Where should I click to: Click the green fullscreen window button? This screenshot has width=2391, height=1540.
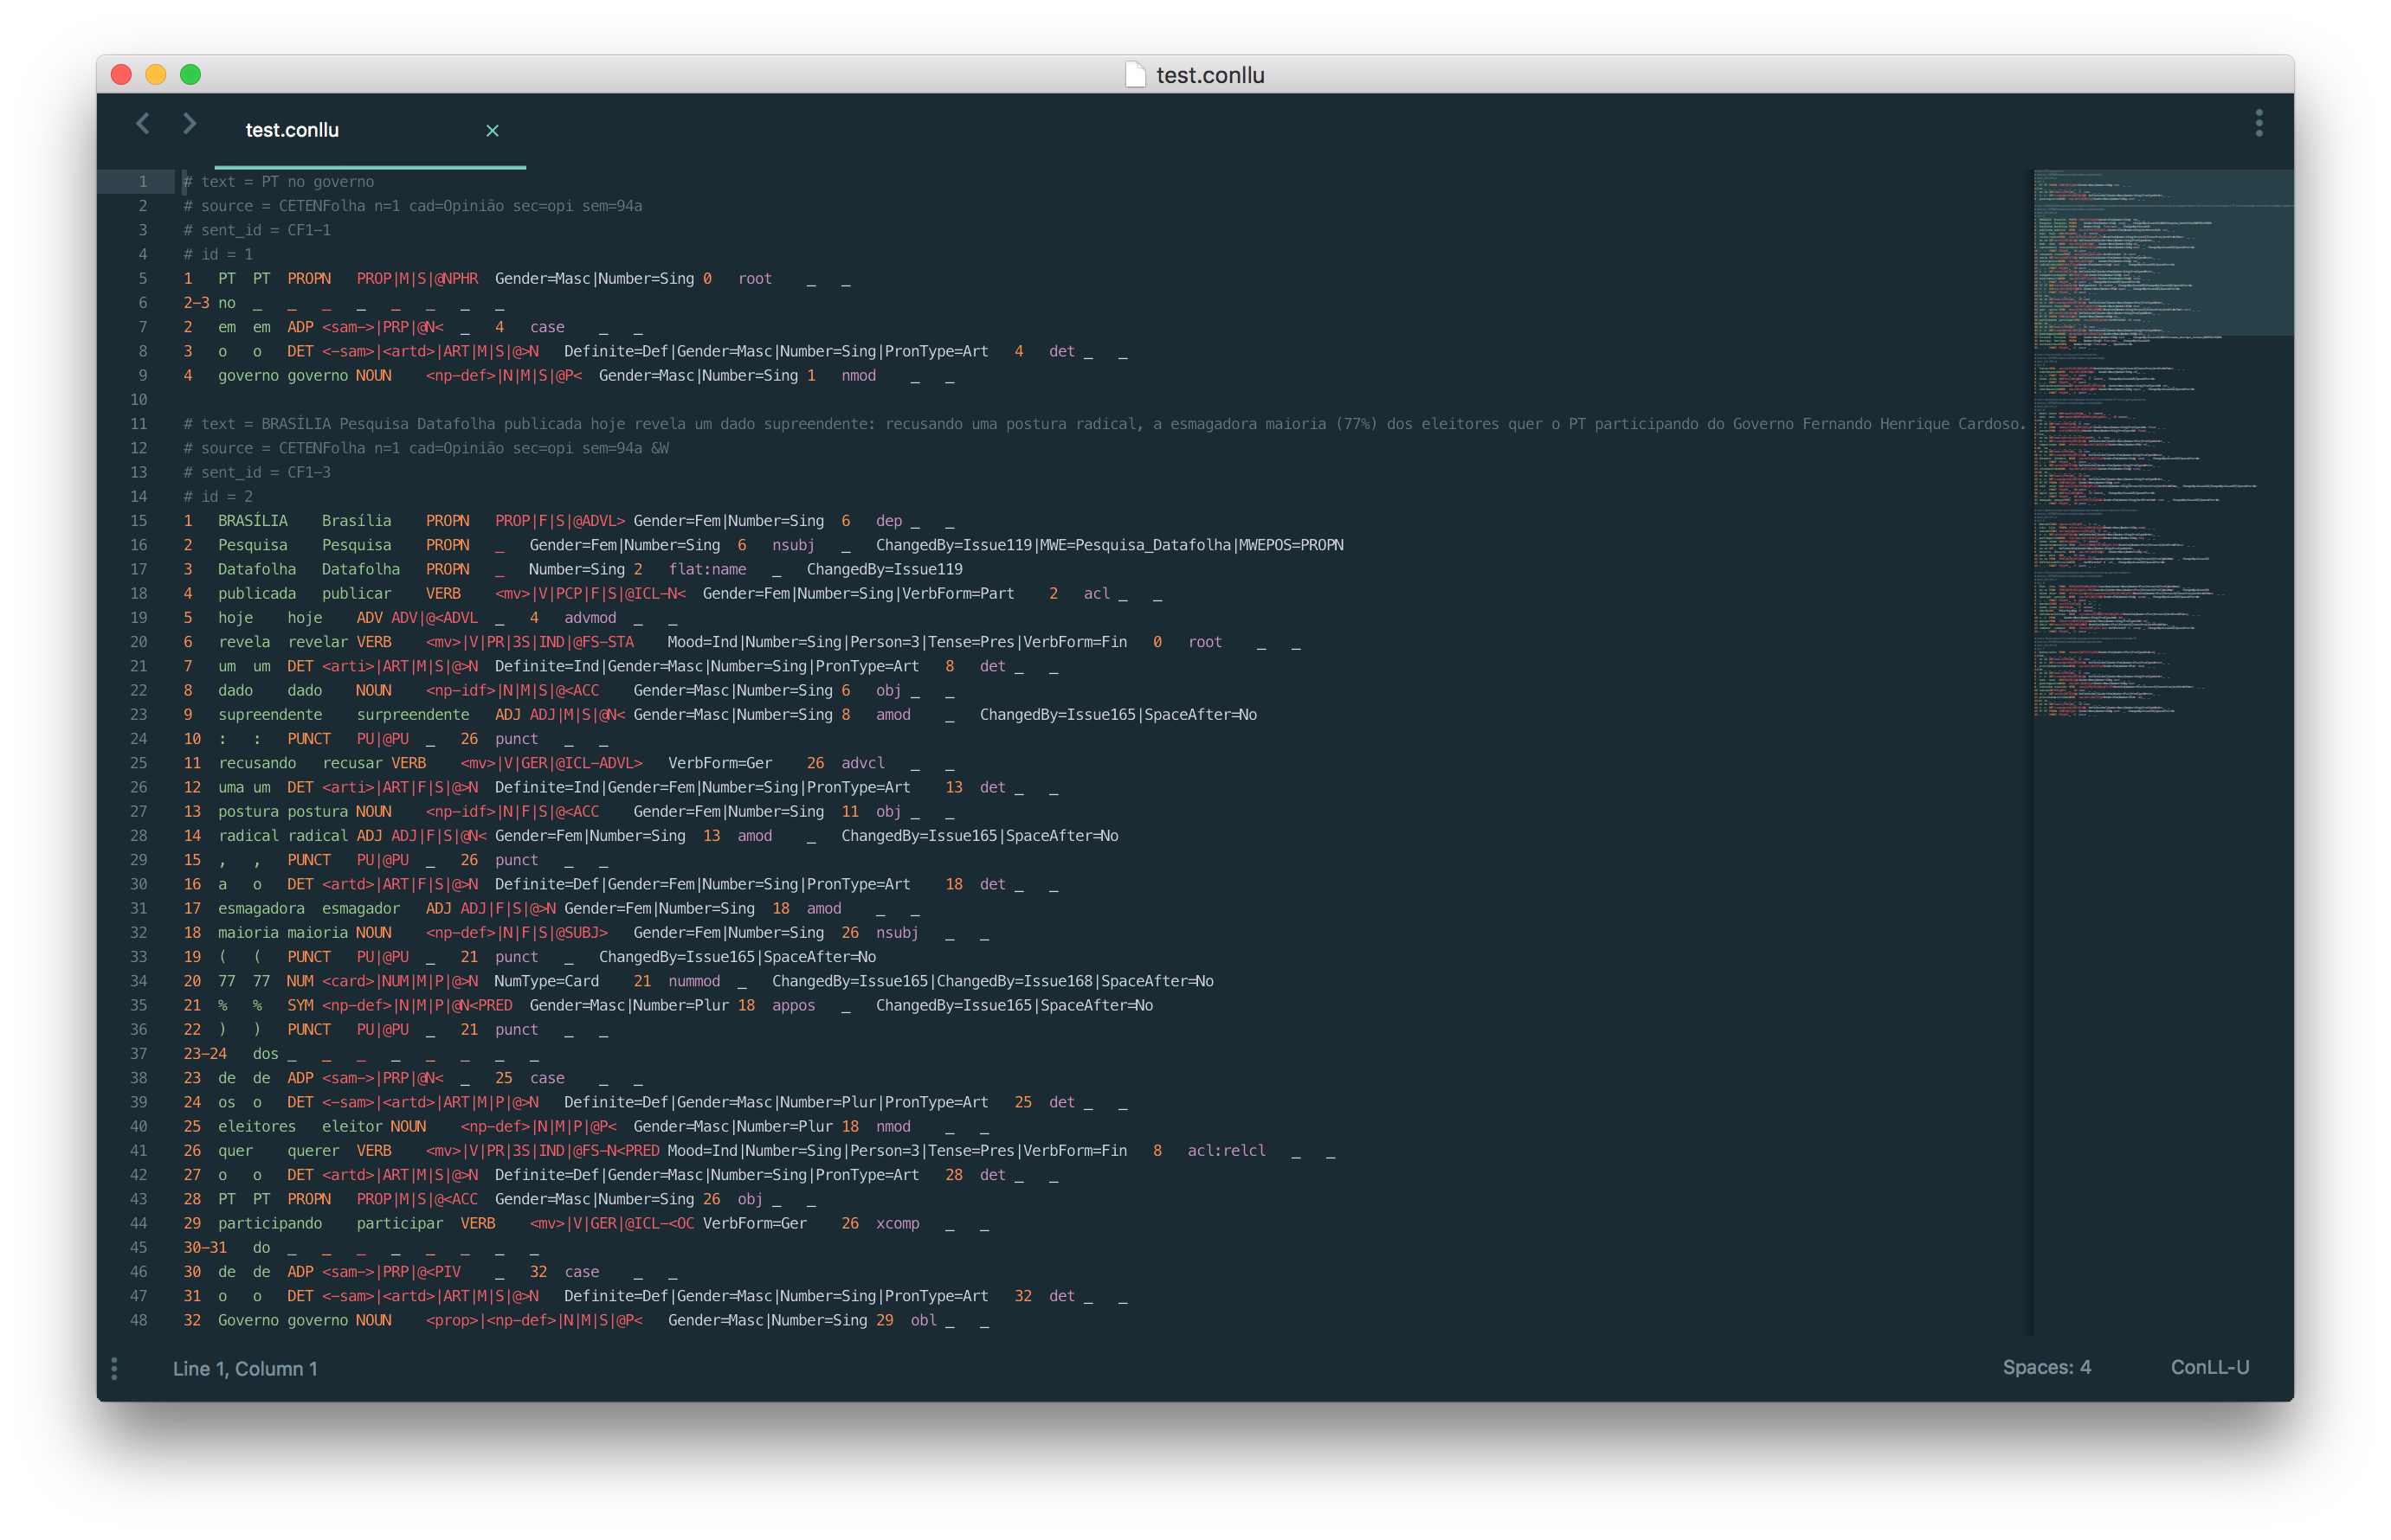190,75
